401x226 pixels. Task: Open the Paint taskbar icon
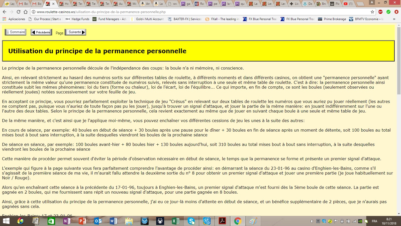click(x=253, y=221)
